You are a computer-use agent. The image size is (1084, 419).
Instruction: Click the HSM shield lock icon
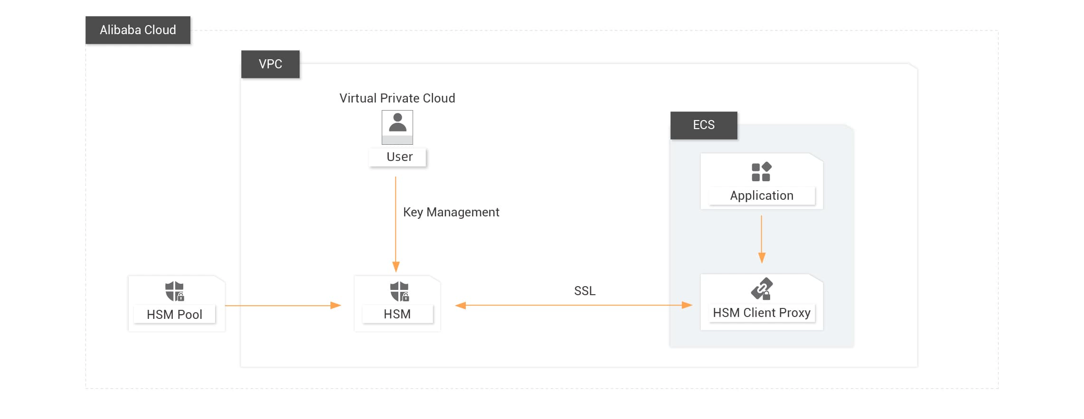coord(399,291)
